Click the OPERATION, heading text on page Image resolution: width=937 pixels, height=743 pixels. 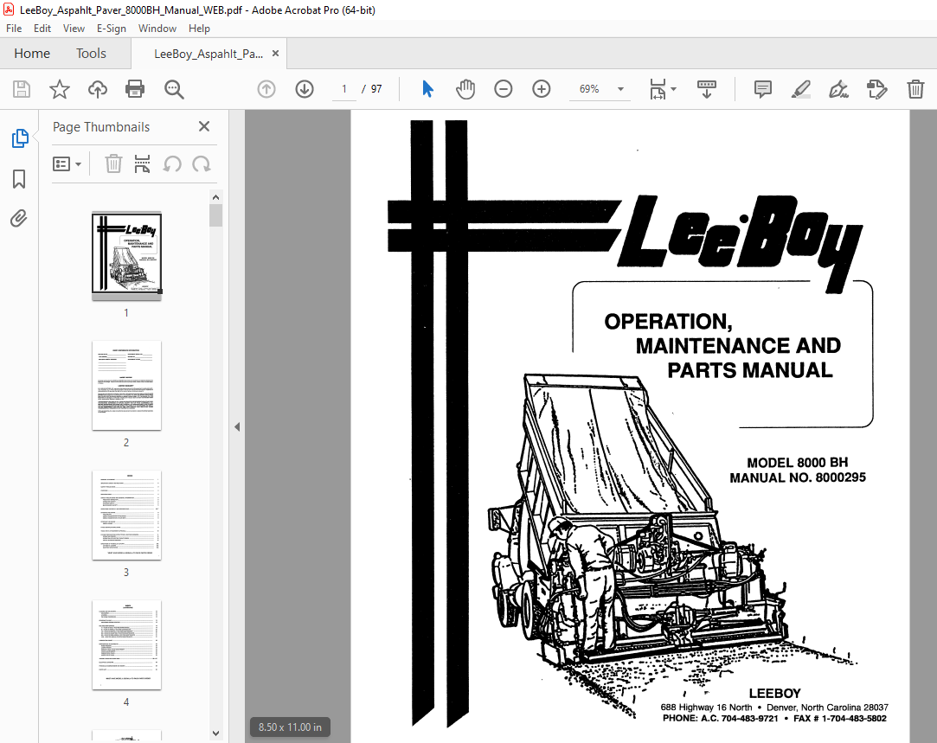pyautogui.click(x=668, y=322)
